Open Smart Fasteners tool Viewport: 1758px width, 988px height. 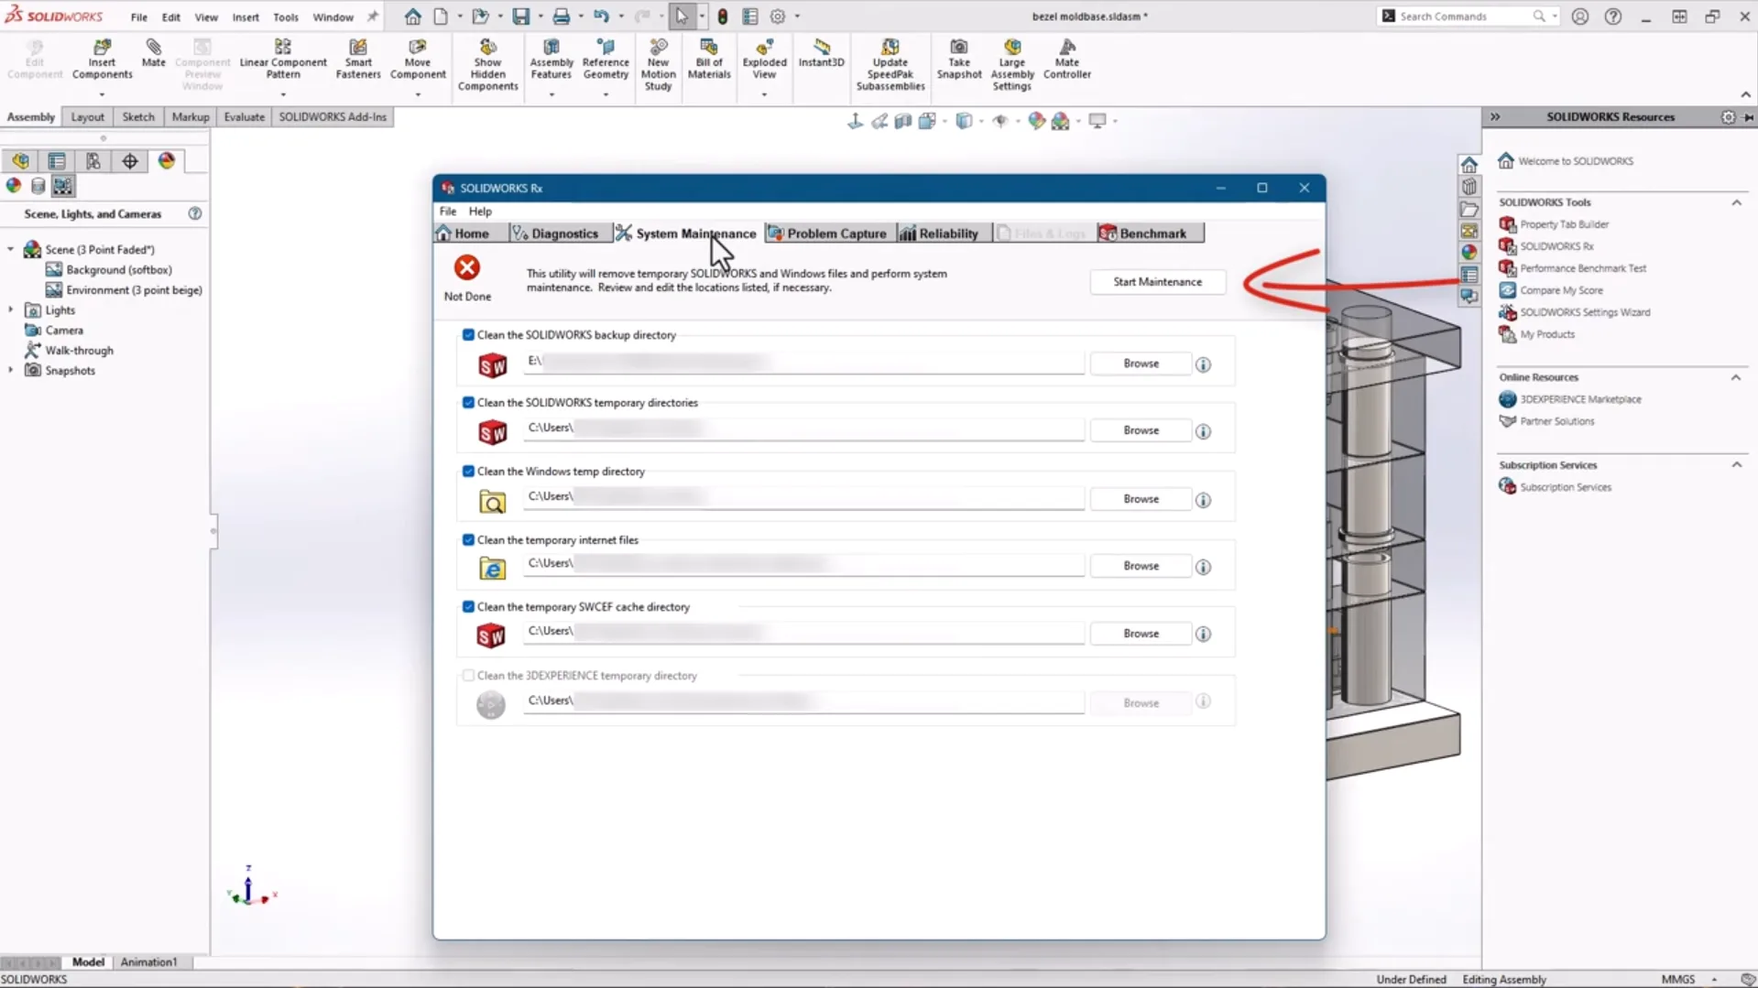pyautogui.click(x=357, y=48)
